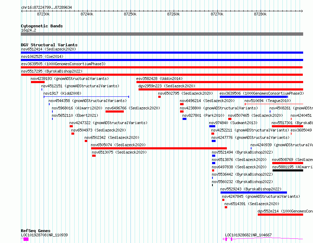
Task: Click the nsv4544358 gnomAD variant label
Action: coord(88,101)
